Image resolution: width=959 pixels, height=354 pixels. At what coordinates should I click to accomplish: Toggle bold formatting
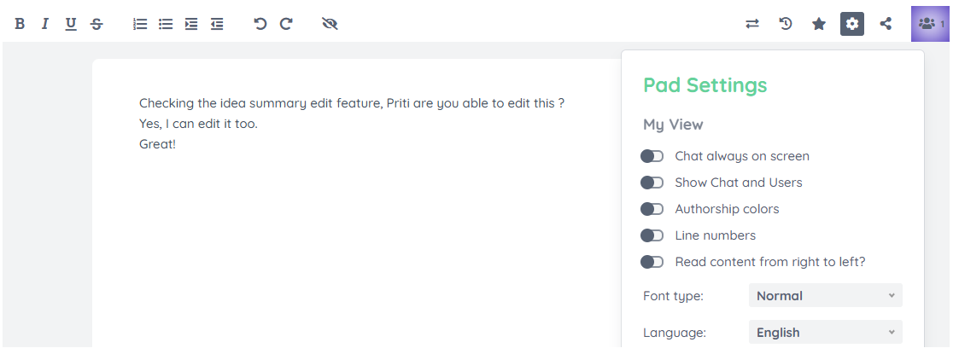point(20,24)
